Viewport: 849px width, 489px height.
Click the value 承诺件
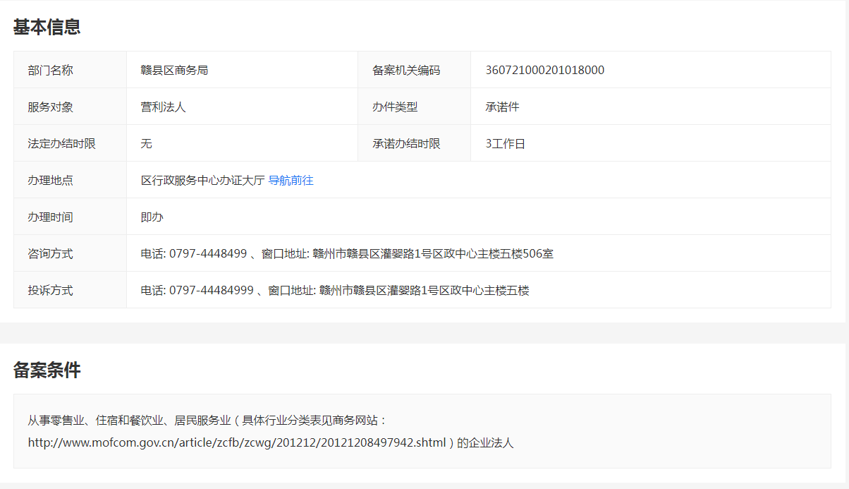click(502, 107)
